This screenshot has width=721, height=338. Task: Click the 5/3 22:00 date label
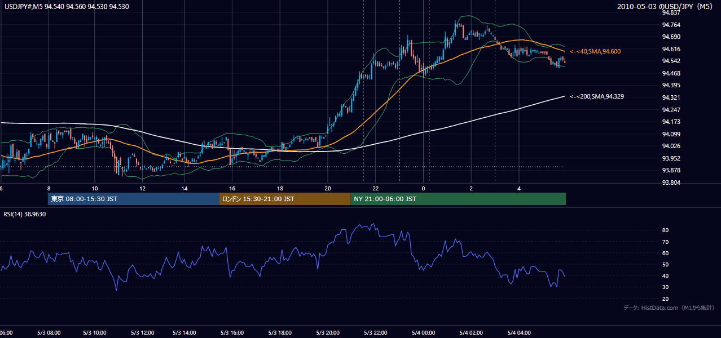click(x=375, y=333)
